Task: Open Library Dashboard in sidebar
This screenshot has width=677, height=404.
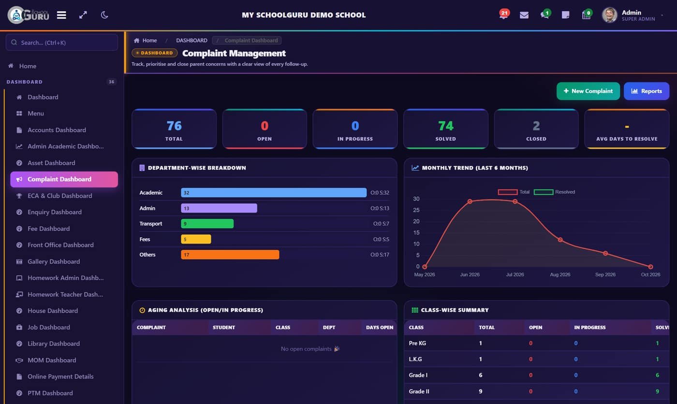Action: pyautogui.click(x=64, y=344)
